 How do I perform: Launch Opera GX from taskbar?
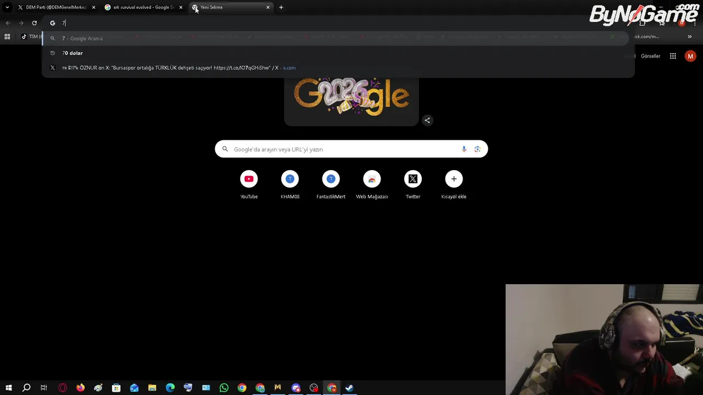(x=62, y=388)
